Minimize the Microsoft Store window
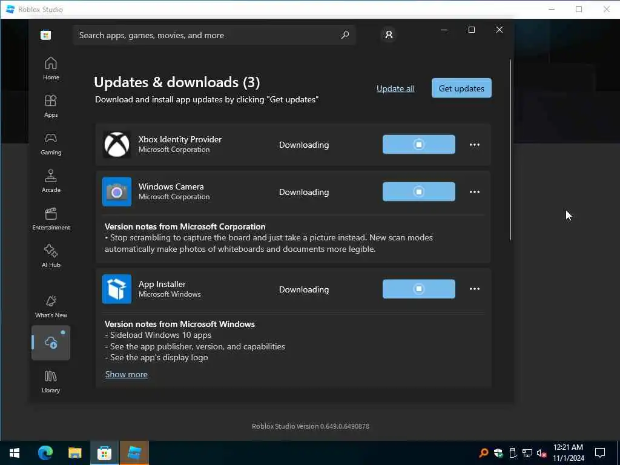 444,30
